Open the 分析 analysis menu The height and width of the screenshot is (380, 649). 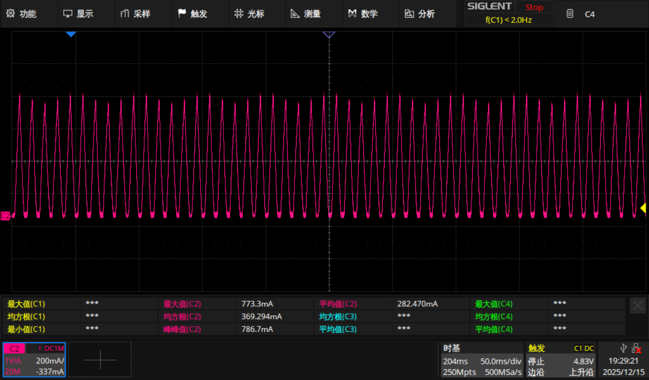coord(420,14)
